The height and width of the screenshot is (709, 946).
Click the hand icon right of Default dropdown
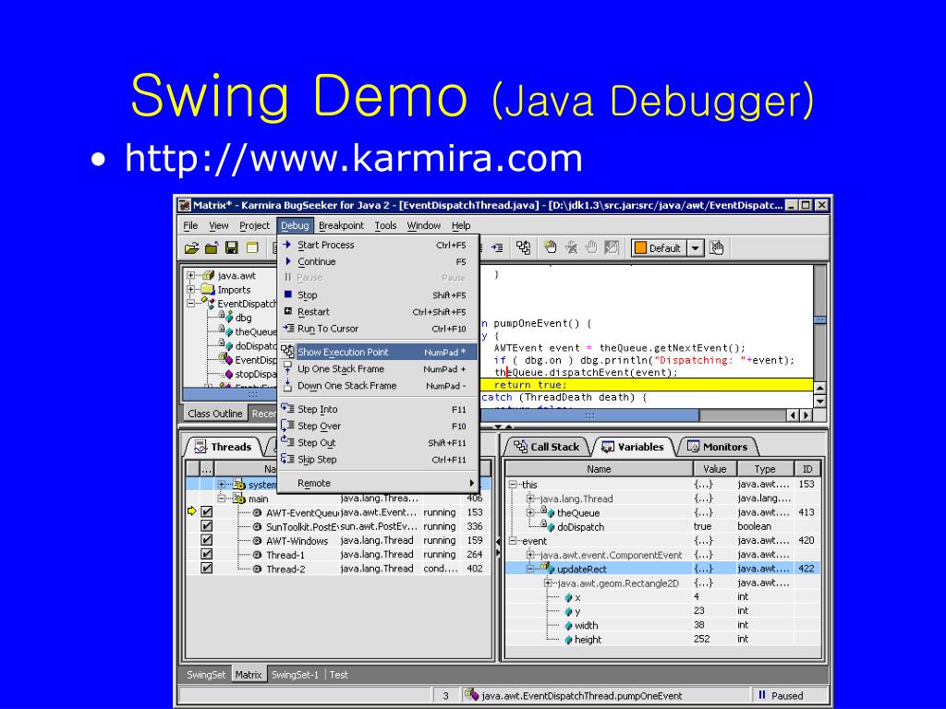[717, 247]
